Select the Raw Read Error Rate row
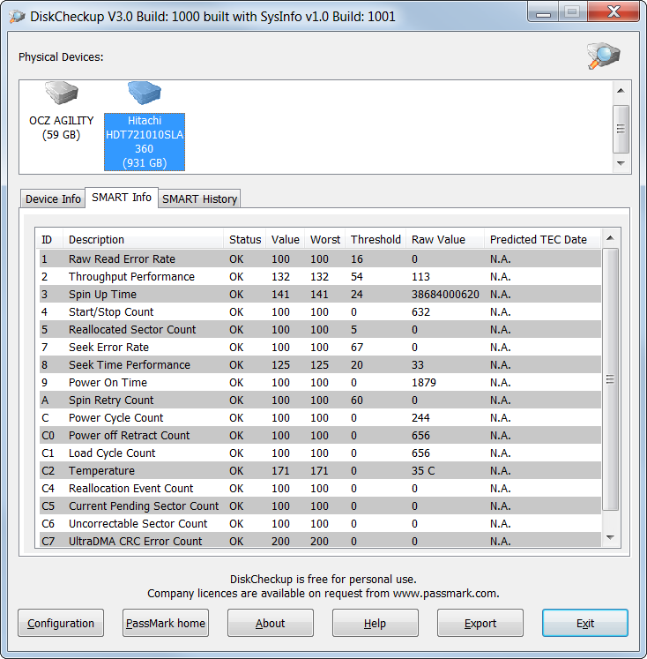The height and width of the screenshot is (659, 647). (320, 258)
